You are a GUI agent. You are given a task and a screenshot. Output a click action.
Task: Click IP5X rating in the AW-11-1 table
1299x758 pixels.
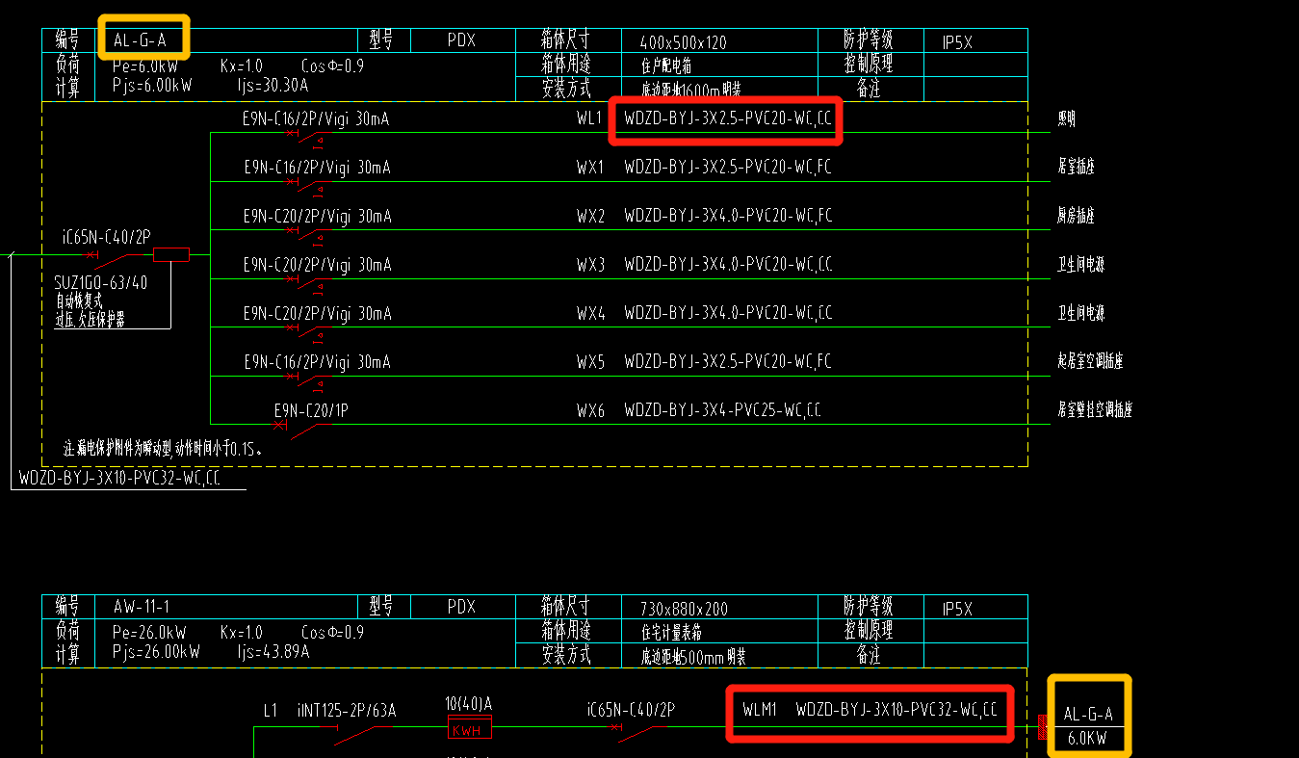957,610
